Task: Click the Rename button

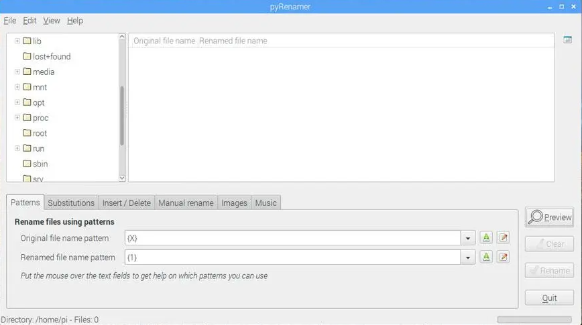Action: coord(549,271)
